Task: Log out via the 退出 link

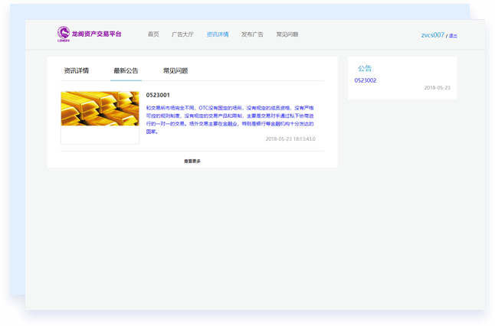Action: point(453,36)
